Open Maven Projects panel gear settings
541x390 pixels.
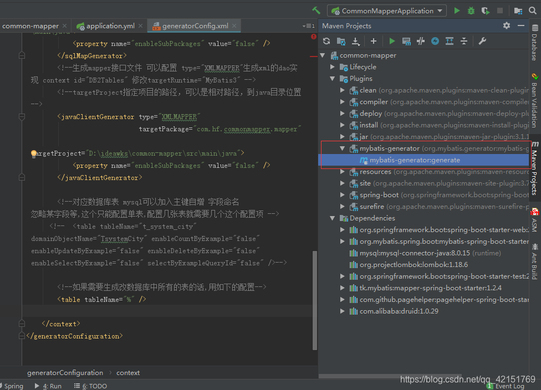click(x=507, y=25)
